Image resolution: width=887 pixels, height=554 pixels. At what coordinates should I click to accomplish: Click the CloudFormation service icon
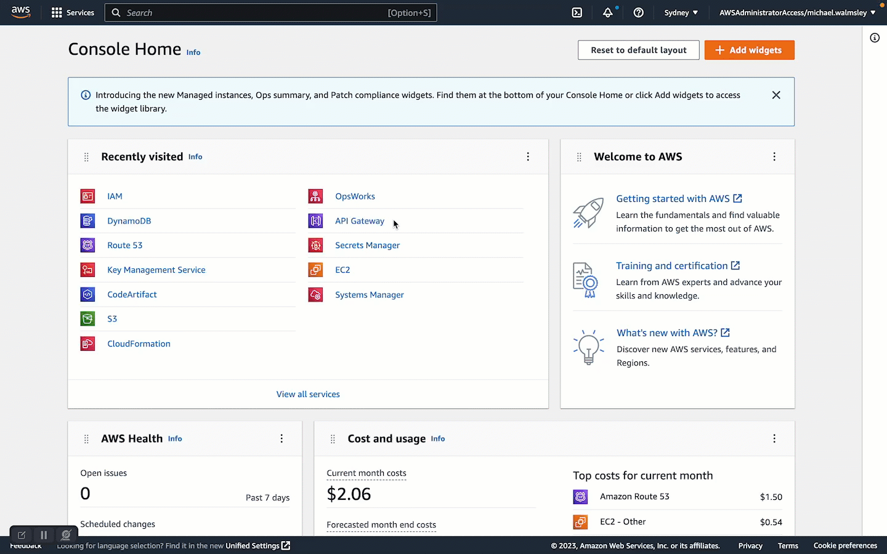(x=87, y=343)
